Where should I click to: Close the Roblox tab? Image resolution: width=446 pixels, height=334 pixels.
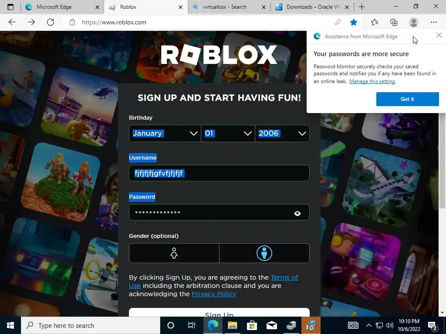click(x=180, y=7)
